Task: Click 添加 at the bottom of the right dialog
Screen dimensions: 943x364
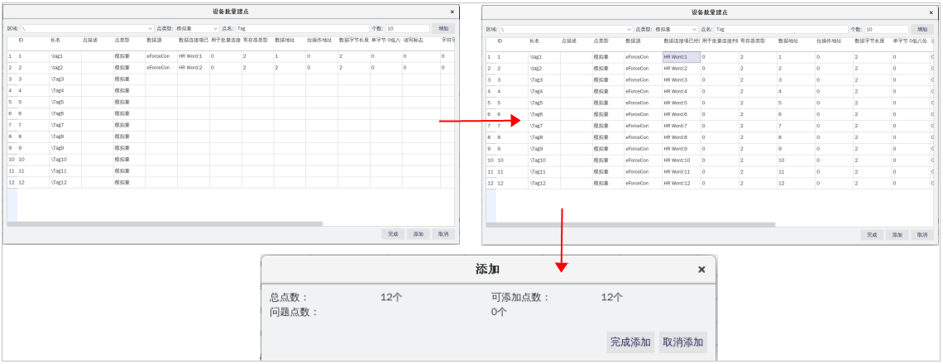Action: 897,235
